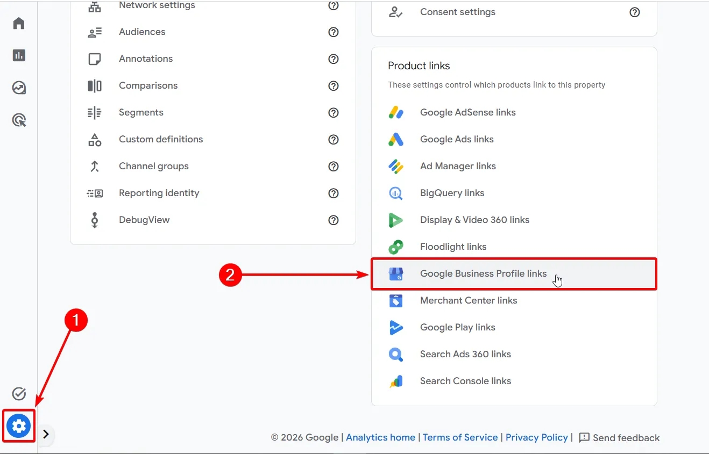The height and width of the screenshot is (454, 709).
Task: Open help for Audiences
Action: click(334, 32)
